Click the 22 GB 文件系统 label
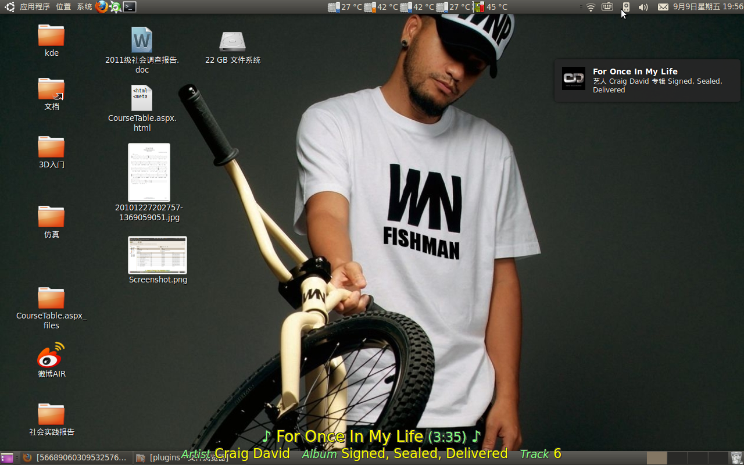 (x=233, y=60)
